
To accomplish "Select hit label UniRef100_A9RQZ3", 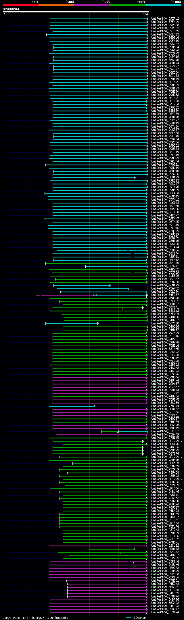I will [x=165, y=180].
